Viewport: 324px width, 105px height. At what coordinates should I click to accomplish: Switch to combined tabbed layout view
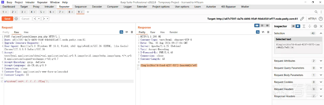267,25
